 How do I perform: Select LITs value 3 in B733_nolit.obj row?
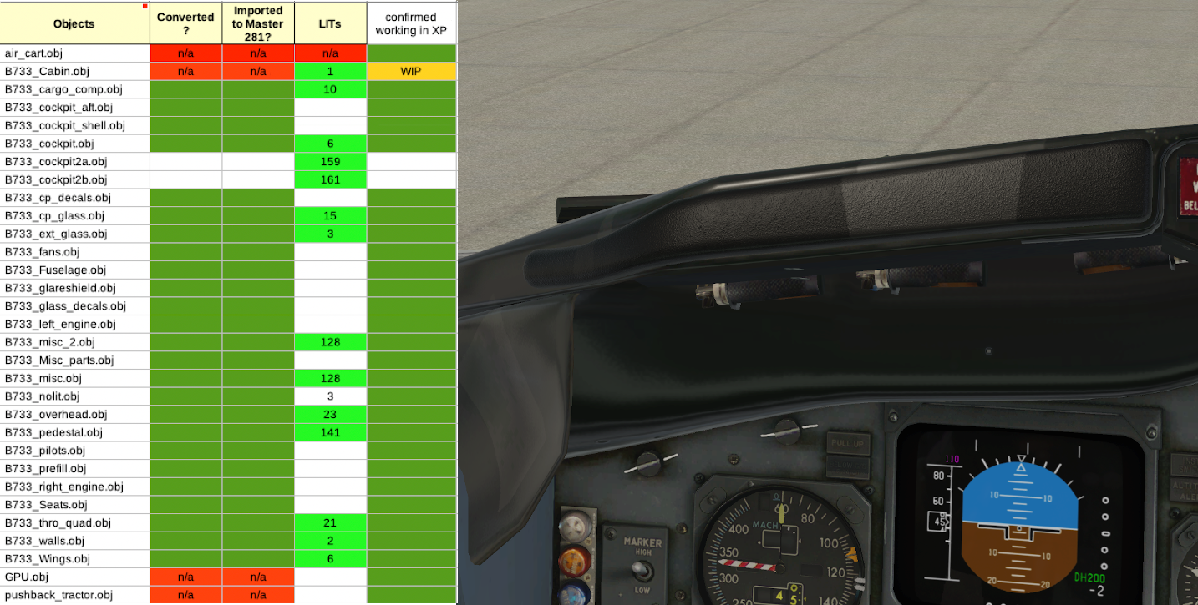(x=330, y=396)
